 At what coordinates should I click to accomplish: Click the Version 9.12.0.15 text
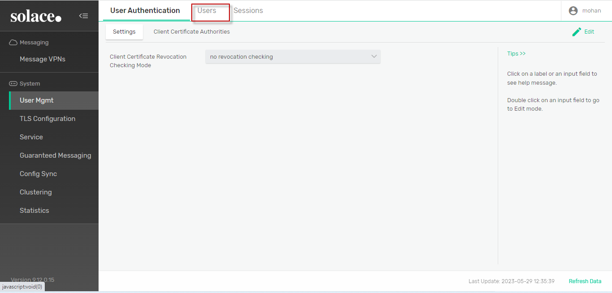click(32, 280)
